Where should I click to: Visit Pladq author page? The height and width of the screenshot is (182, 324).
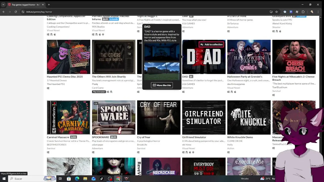tap(95, 84)
